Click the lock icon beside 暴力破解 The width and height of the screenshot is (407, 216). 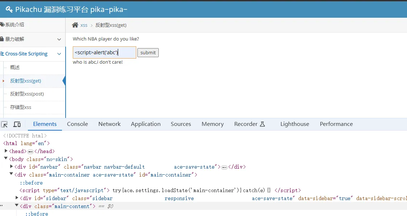[2, 39]
